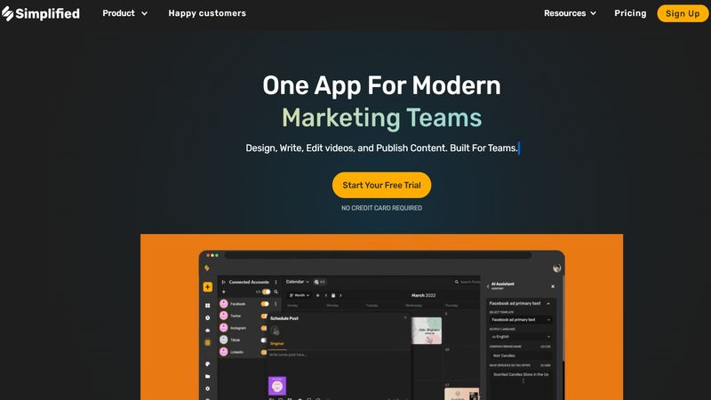
Task: Close the AI Assistant panel
Action: coord(553,286)
